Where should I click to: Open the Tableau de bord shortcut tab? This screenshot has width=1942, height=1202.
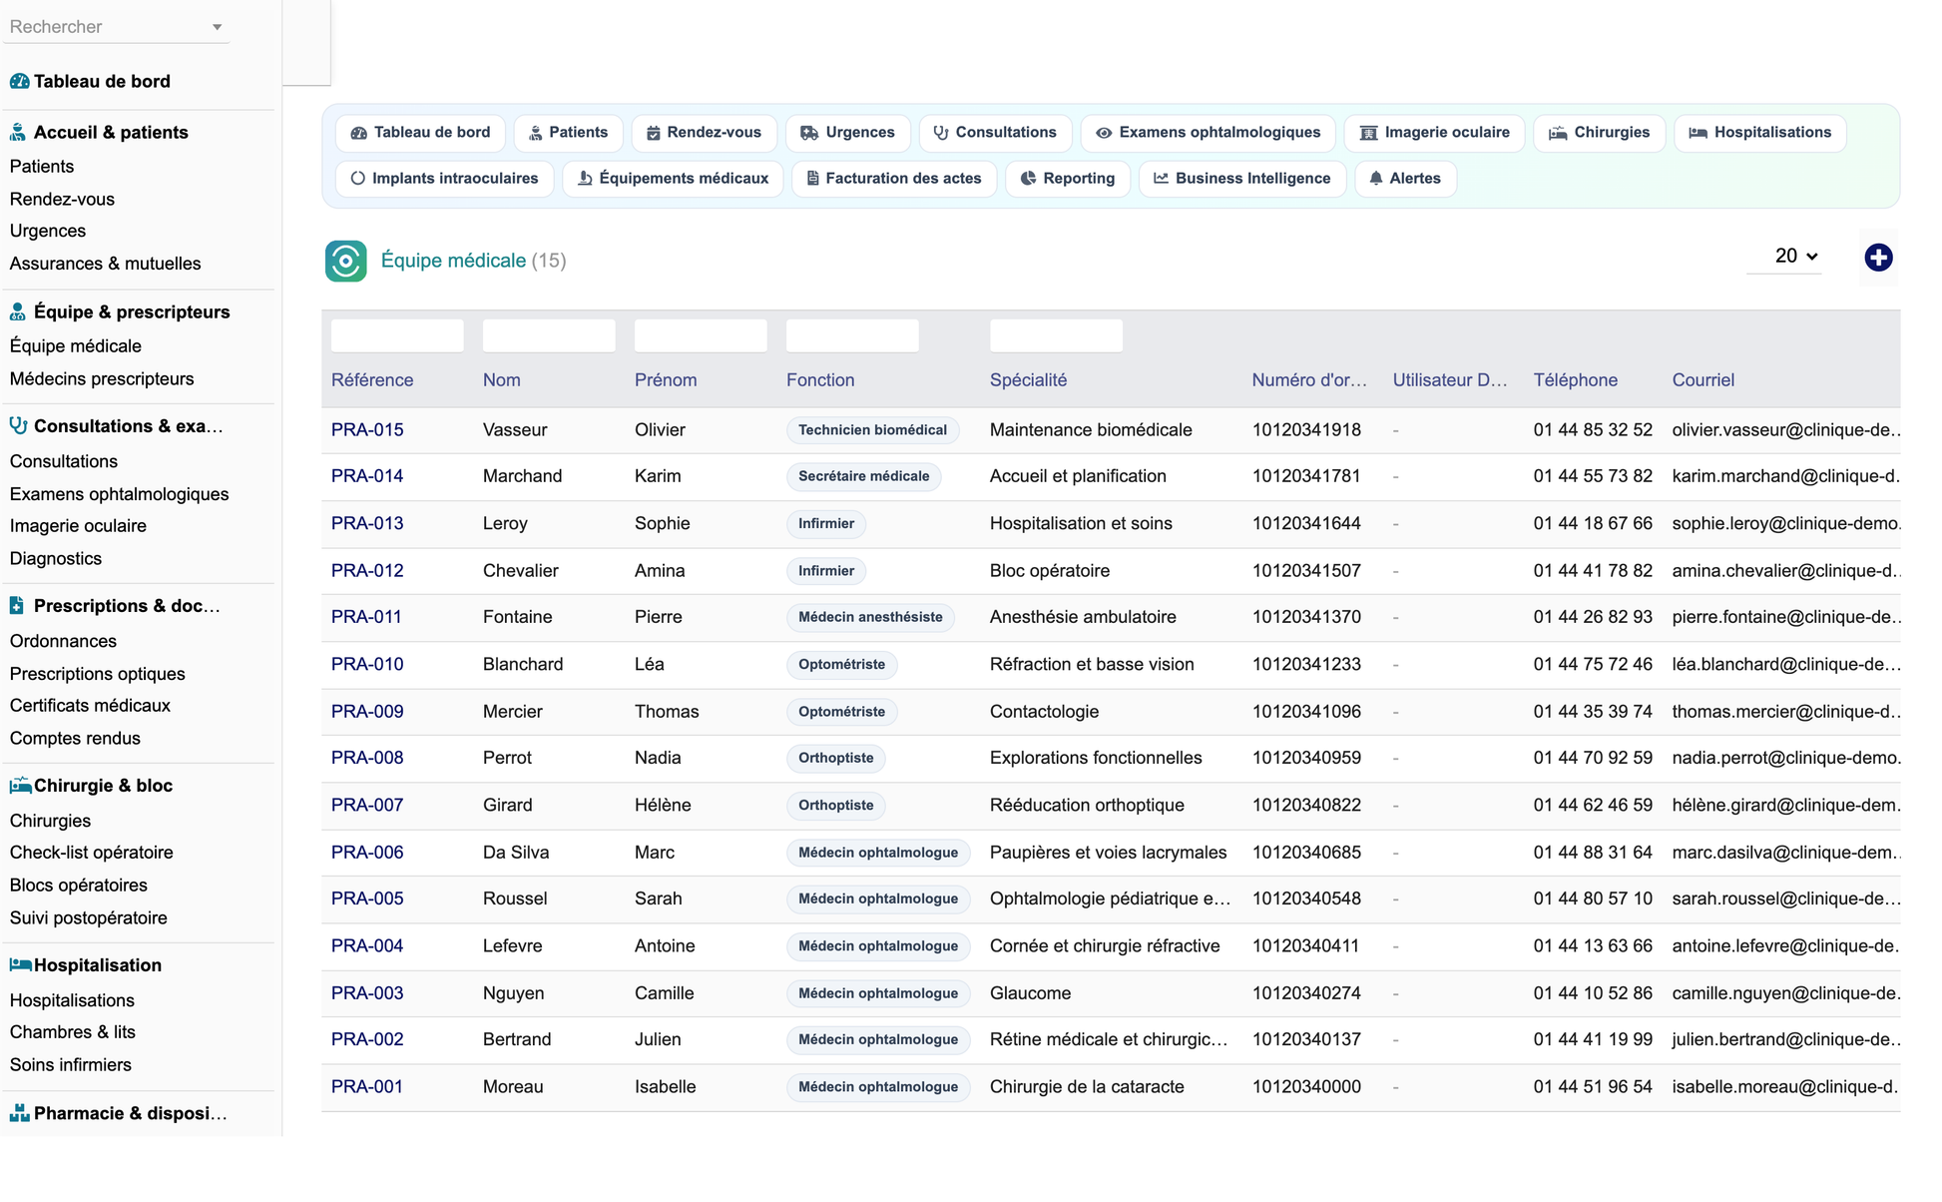tap(420, 132)
